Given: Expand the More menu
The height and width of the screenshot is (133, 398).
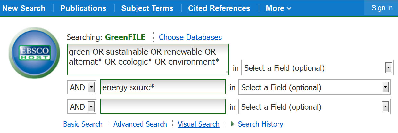Looking at the screenshot, I should (x=278, y=8).
